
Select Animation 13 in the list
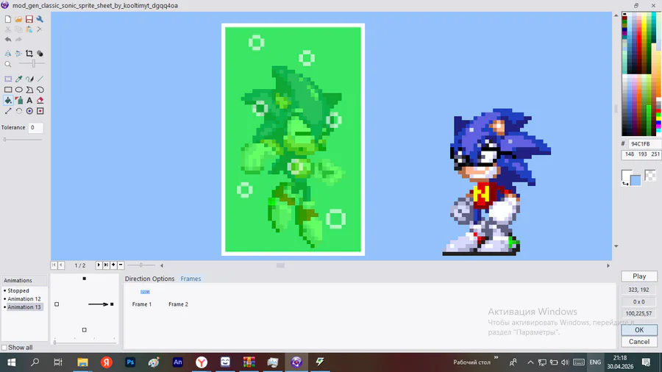pyautogui.click(x=24, y=307)
